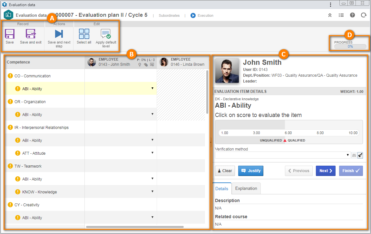Click the Save icon in Record group
This screenshot has height=234, width=371.
point(10,34)
